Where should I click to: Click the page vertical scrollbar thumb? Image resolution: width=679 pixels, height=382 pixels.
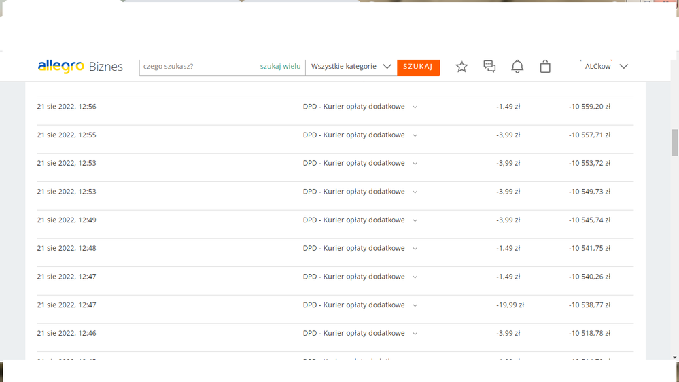tap(674, 143)
